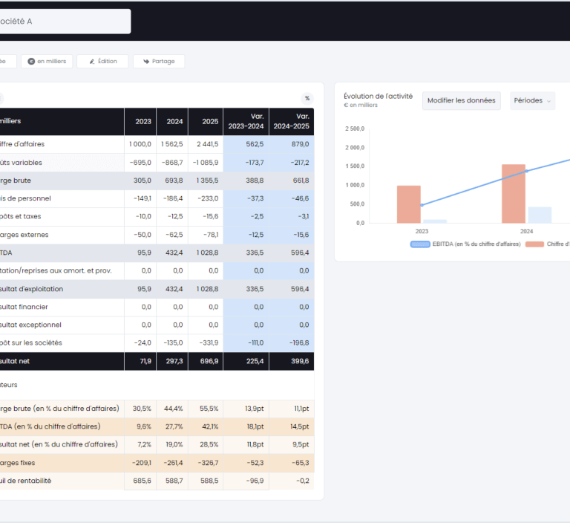Click the 'sultat financier' row label
This screenshot has width=570, height=523.
(24, 307)
